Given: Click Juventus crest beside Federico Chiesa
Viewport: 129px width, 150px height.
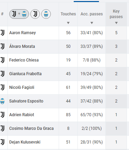Looking at the screenshot, I should pos(2,60).
